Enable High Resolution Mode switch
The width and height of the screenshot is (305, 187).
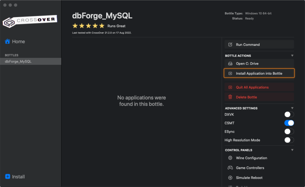289,140
